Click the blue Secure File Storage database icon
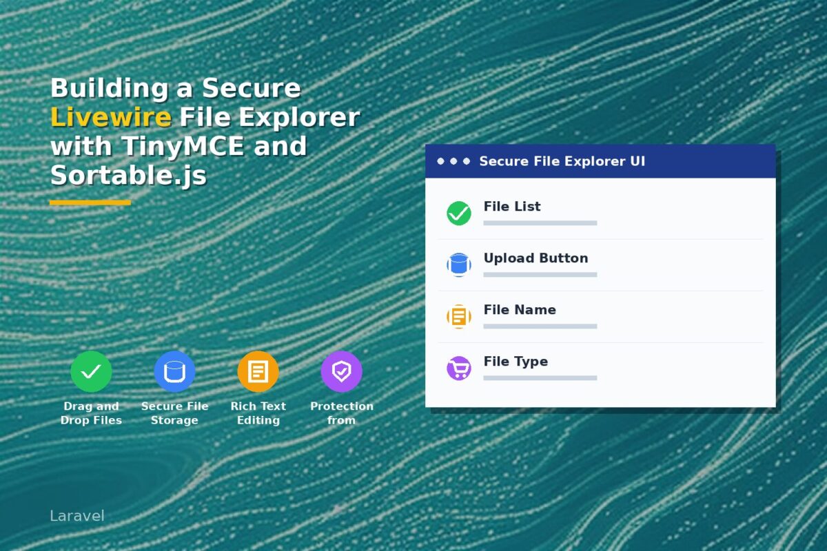 click(x=174, y=372)
